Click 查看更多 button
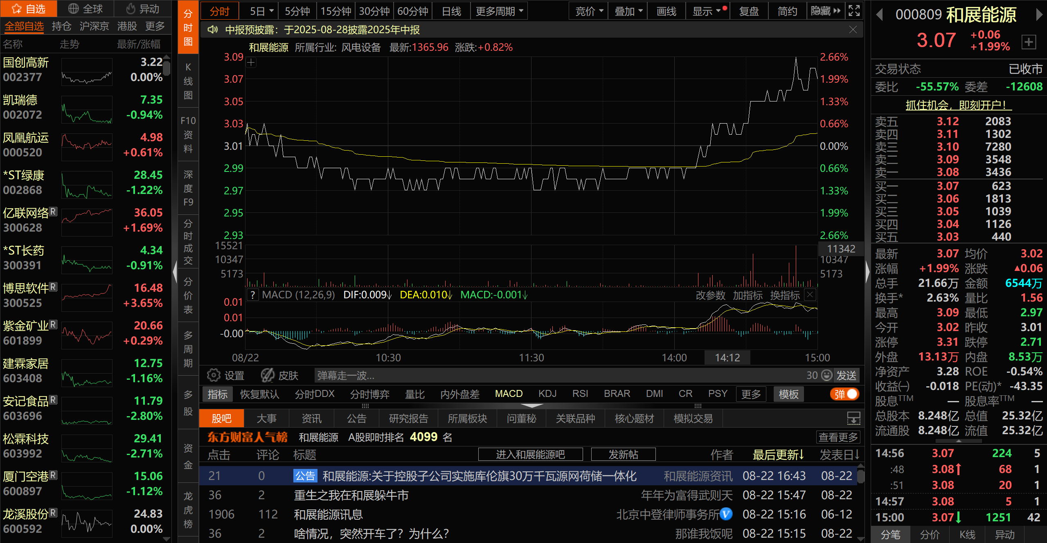The height and width of the screenshot is (543, 1047). pyautogui.click(x=838, y=437)
